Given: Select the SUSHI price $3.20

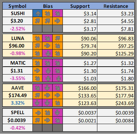Looking at the screenshot, I should coord(17,21).
